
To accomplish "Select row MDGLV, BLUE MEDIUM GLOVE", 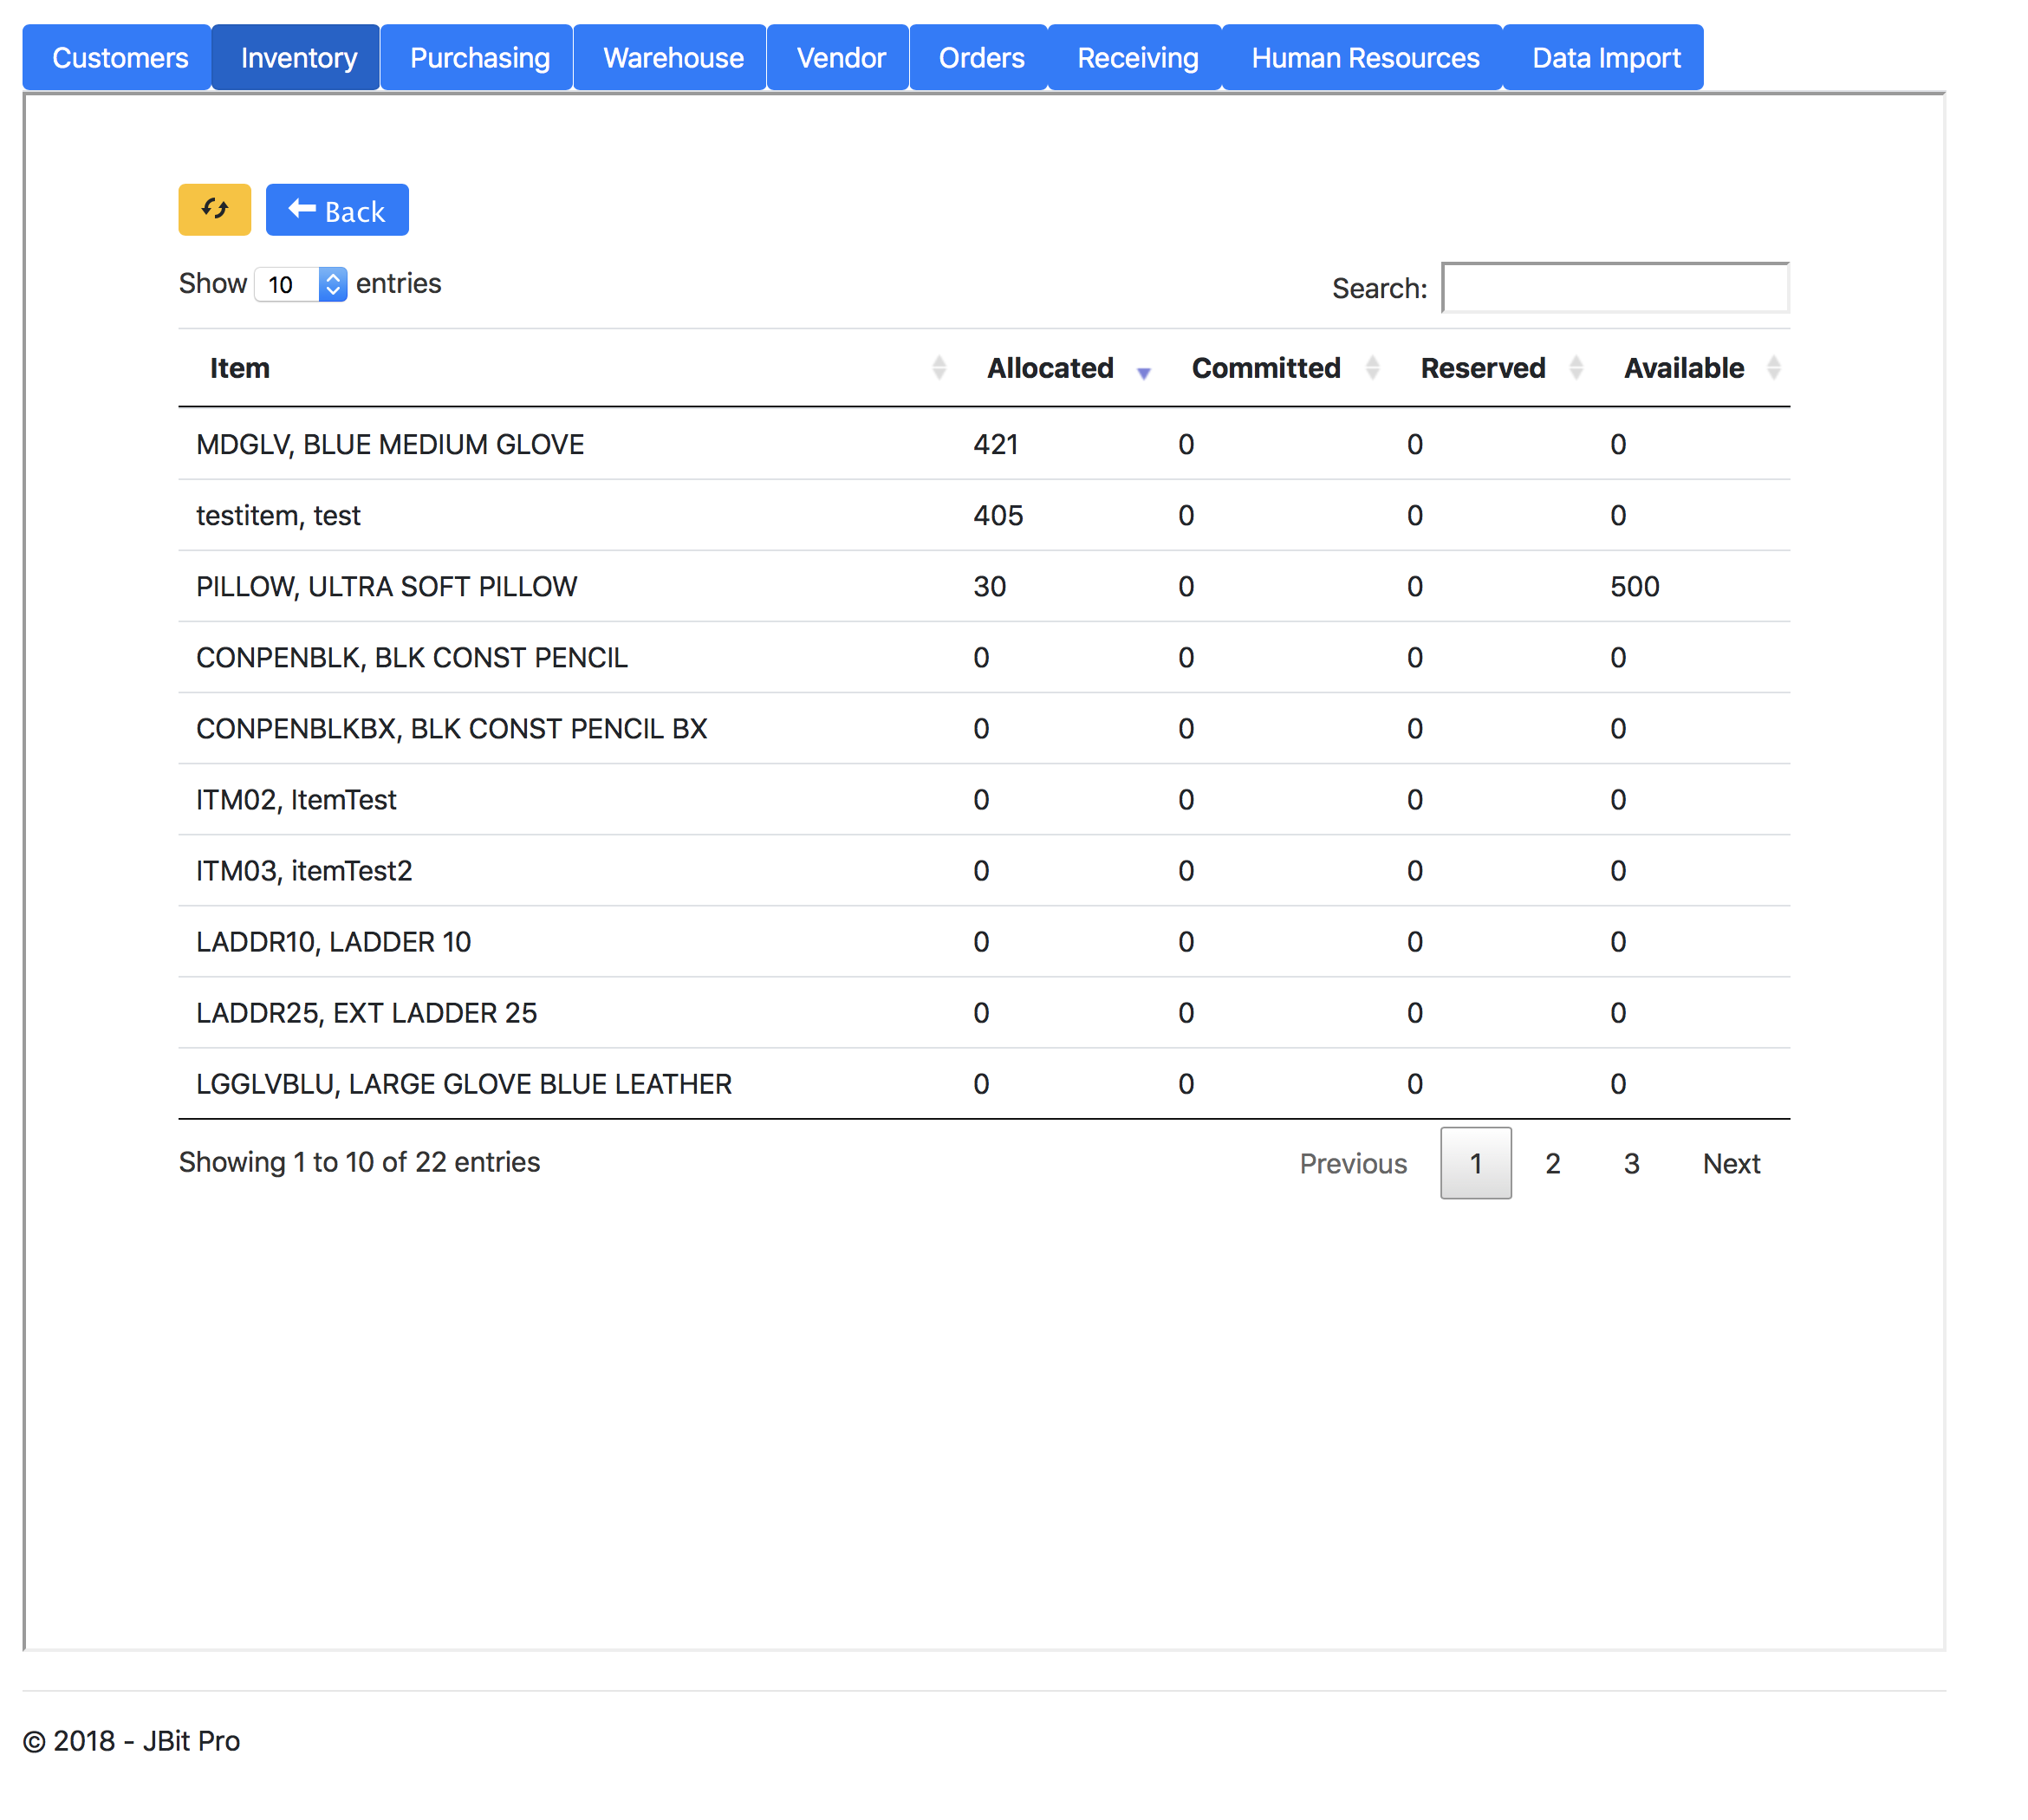I will [x=984, y=444].
